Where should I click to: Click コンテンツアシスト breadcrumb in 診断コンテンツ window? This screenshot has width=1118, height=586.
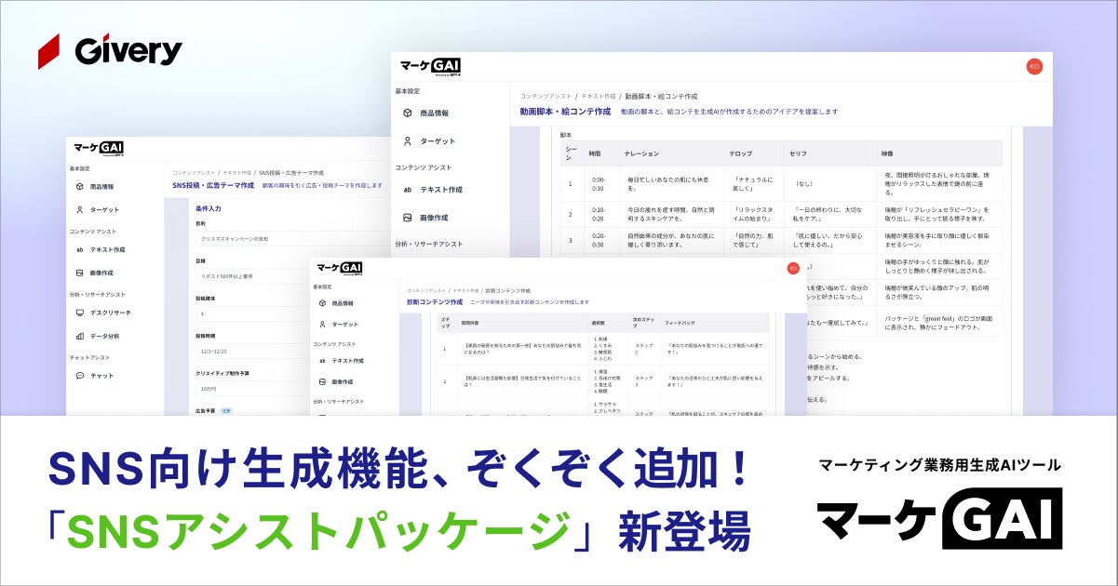tap(424, 290)
